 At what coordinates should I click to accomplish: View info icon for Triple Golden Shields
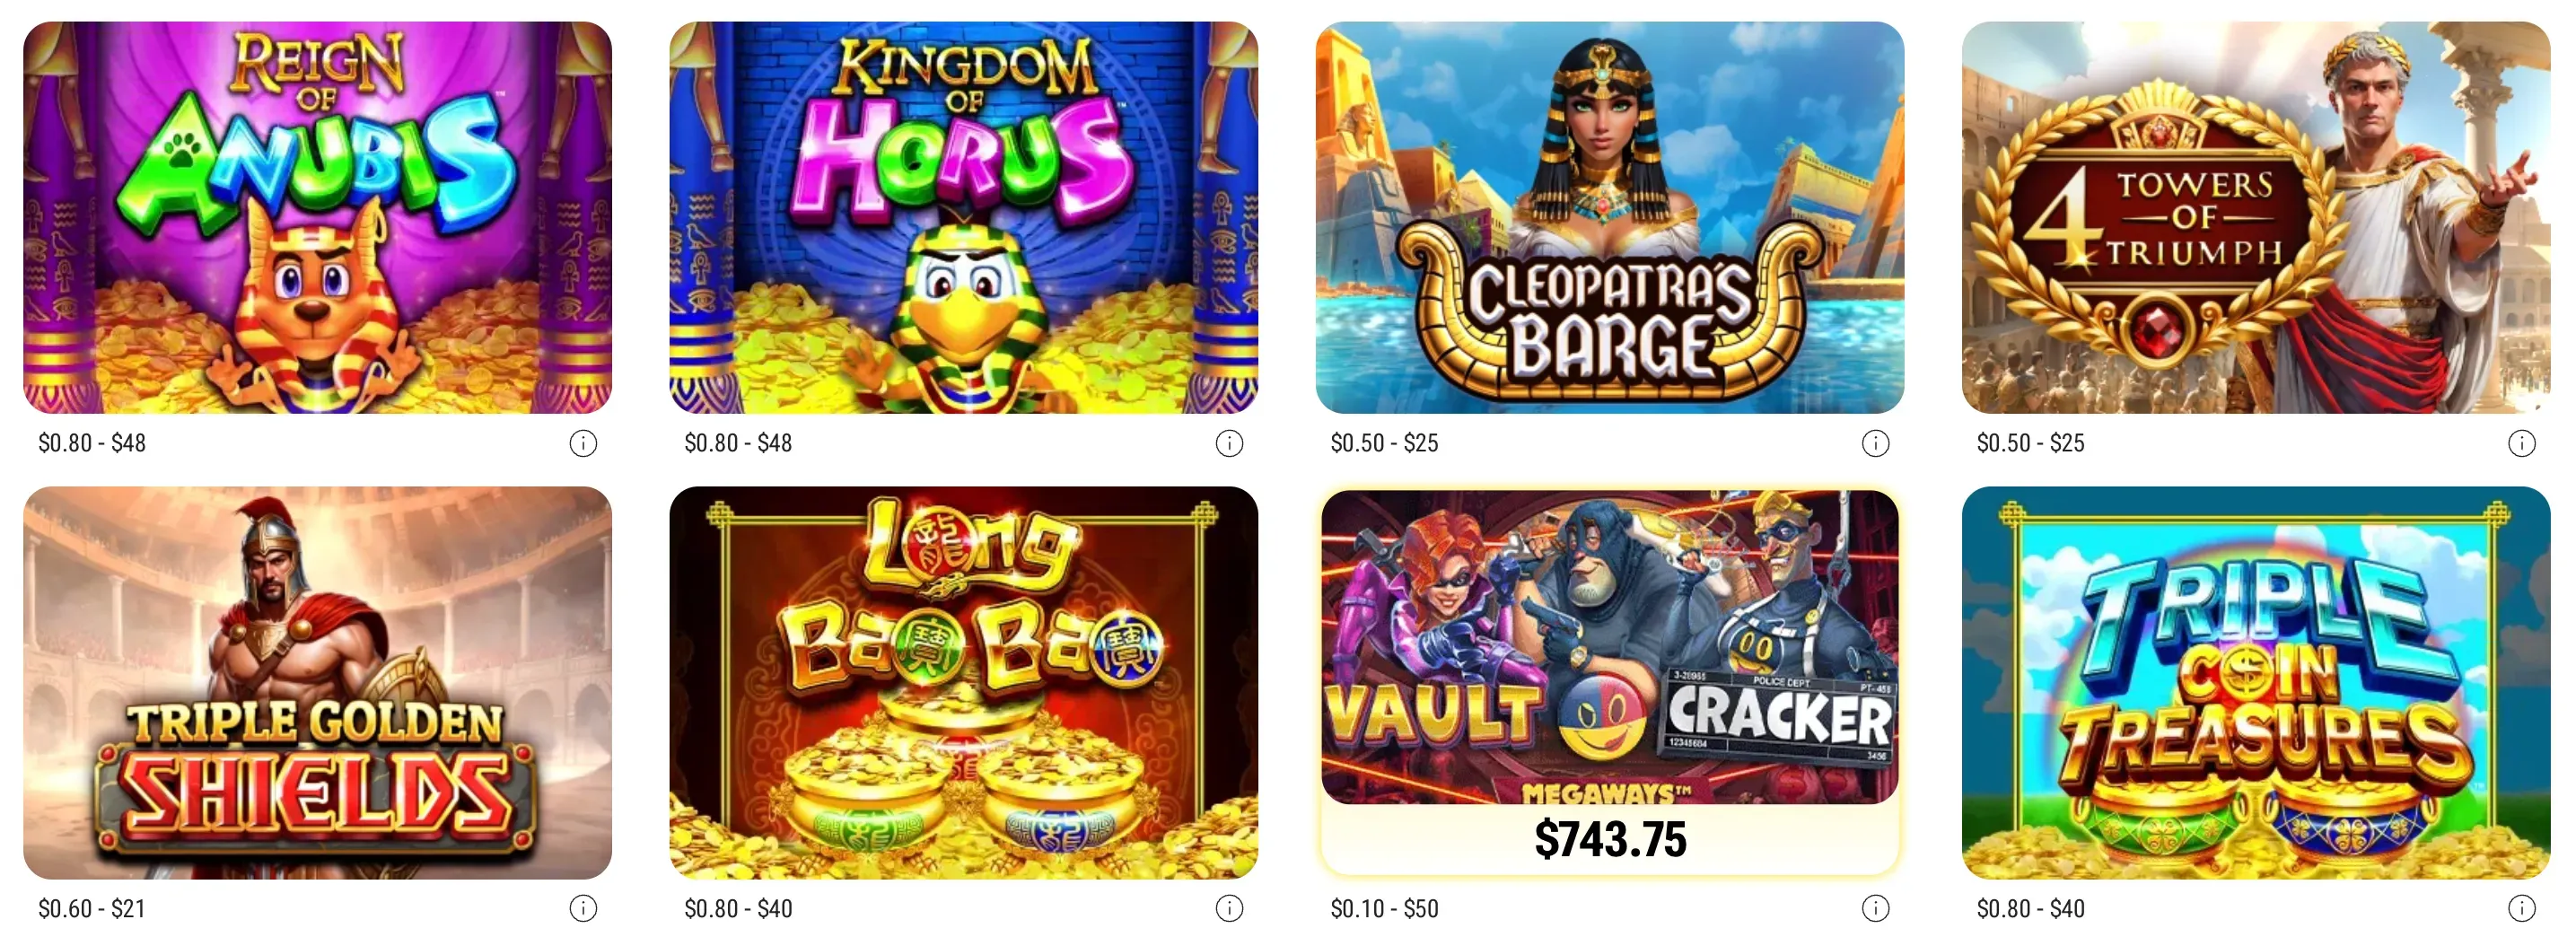pos(583,908)
